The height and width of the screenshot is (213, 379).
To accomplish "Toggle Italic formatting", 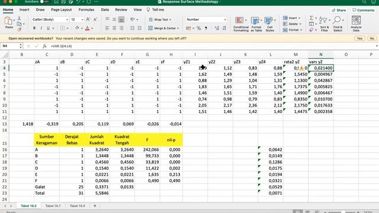I will [41, 28].
